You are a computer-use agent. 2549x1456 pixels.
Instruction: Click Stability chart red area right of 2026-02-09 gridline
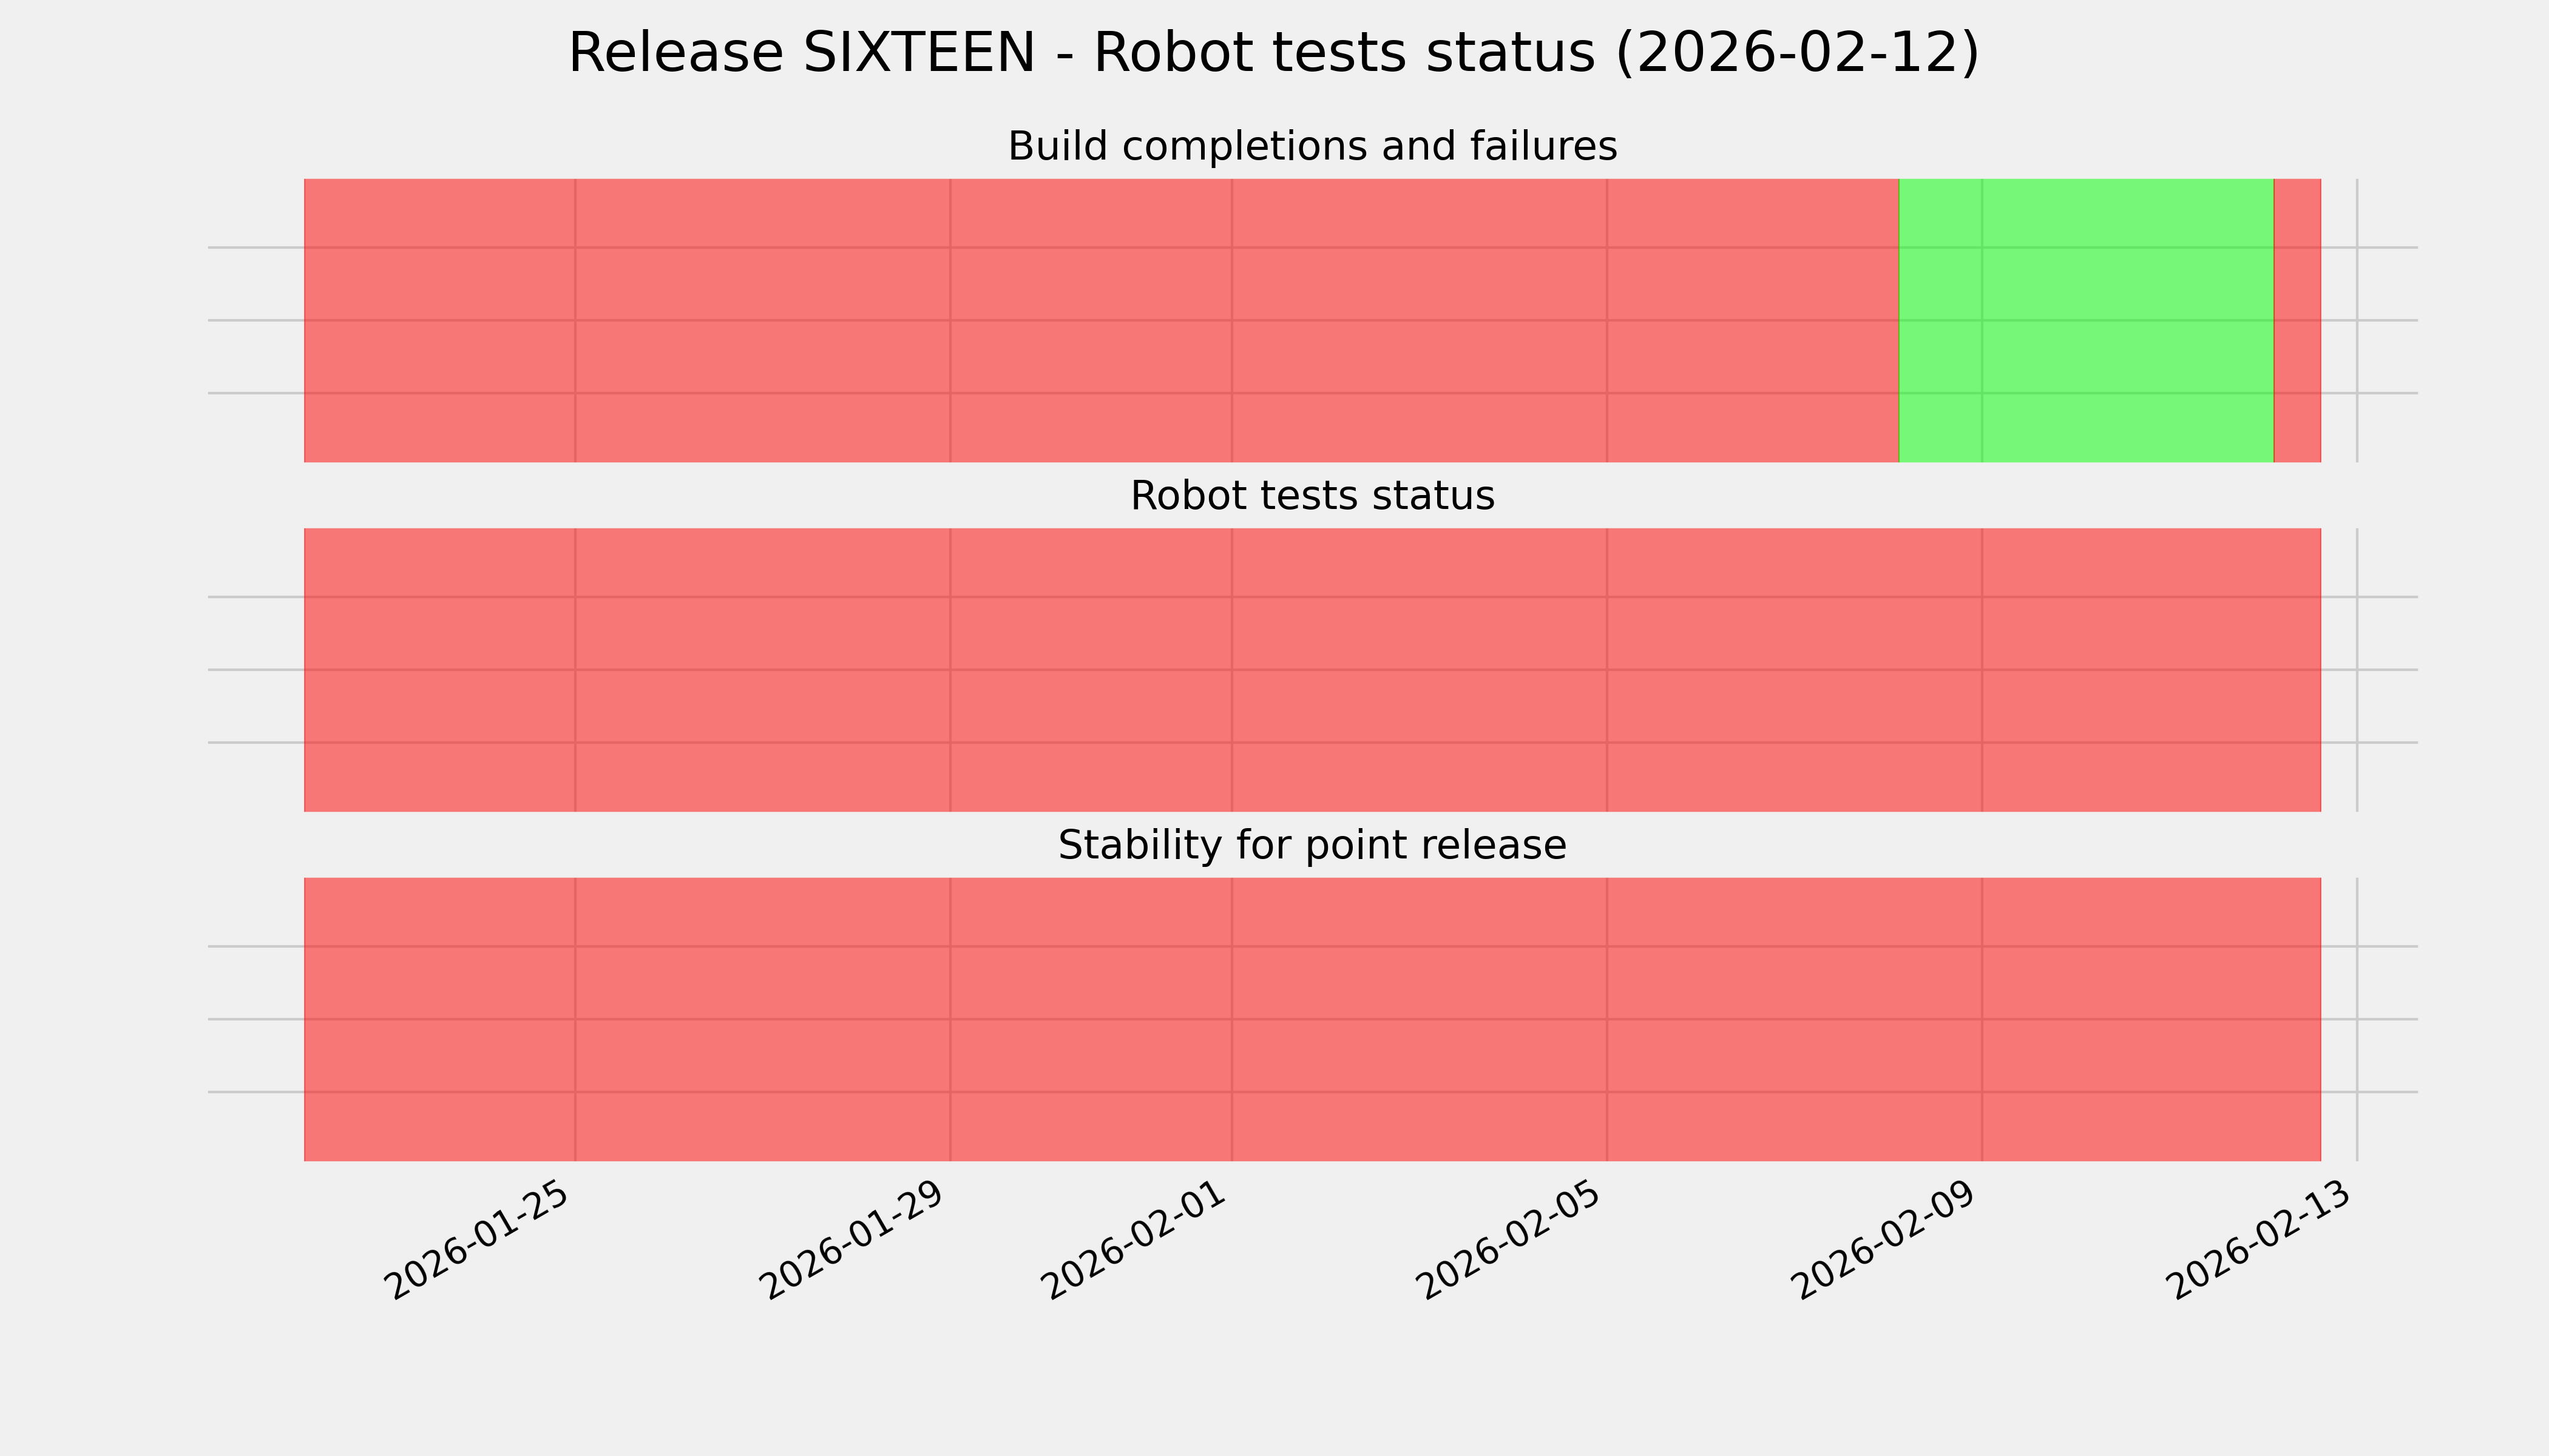(2151, 1019)
